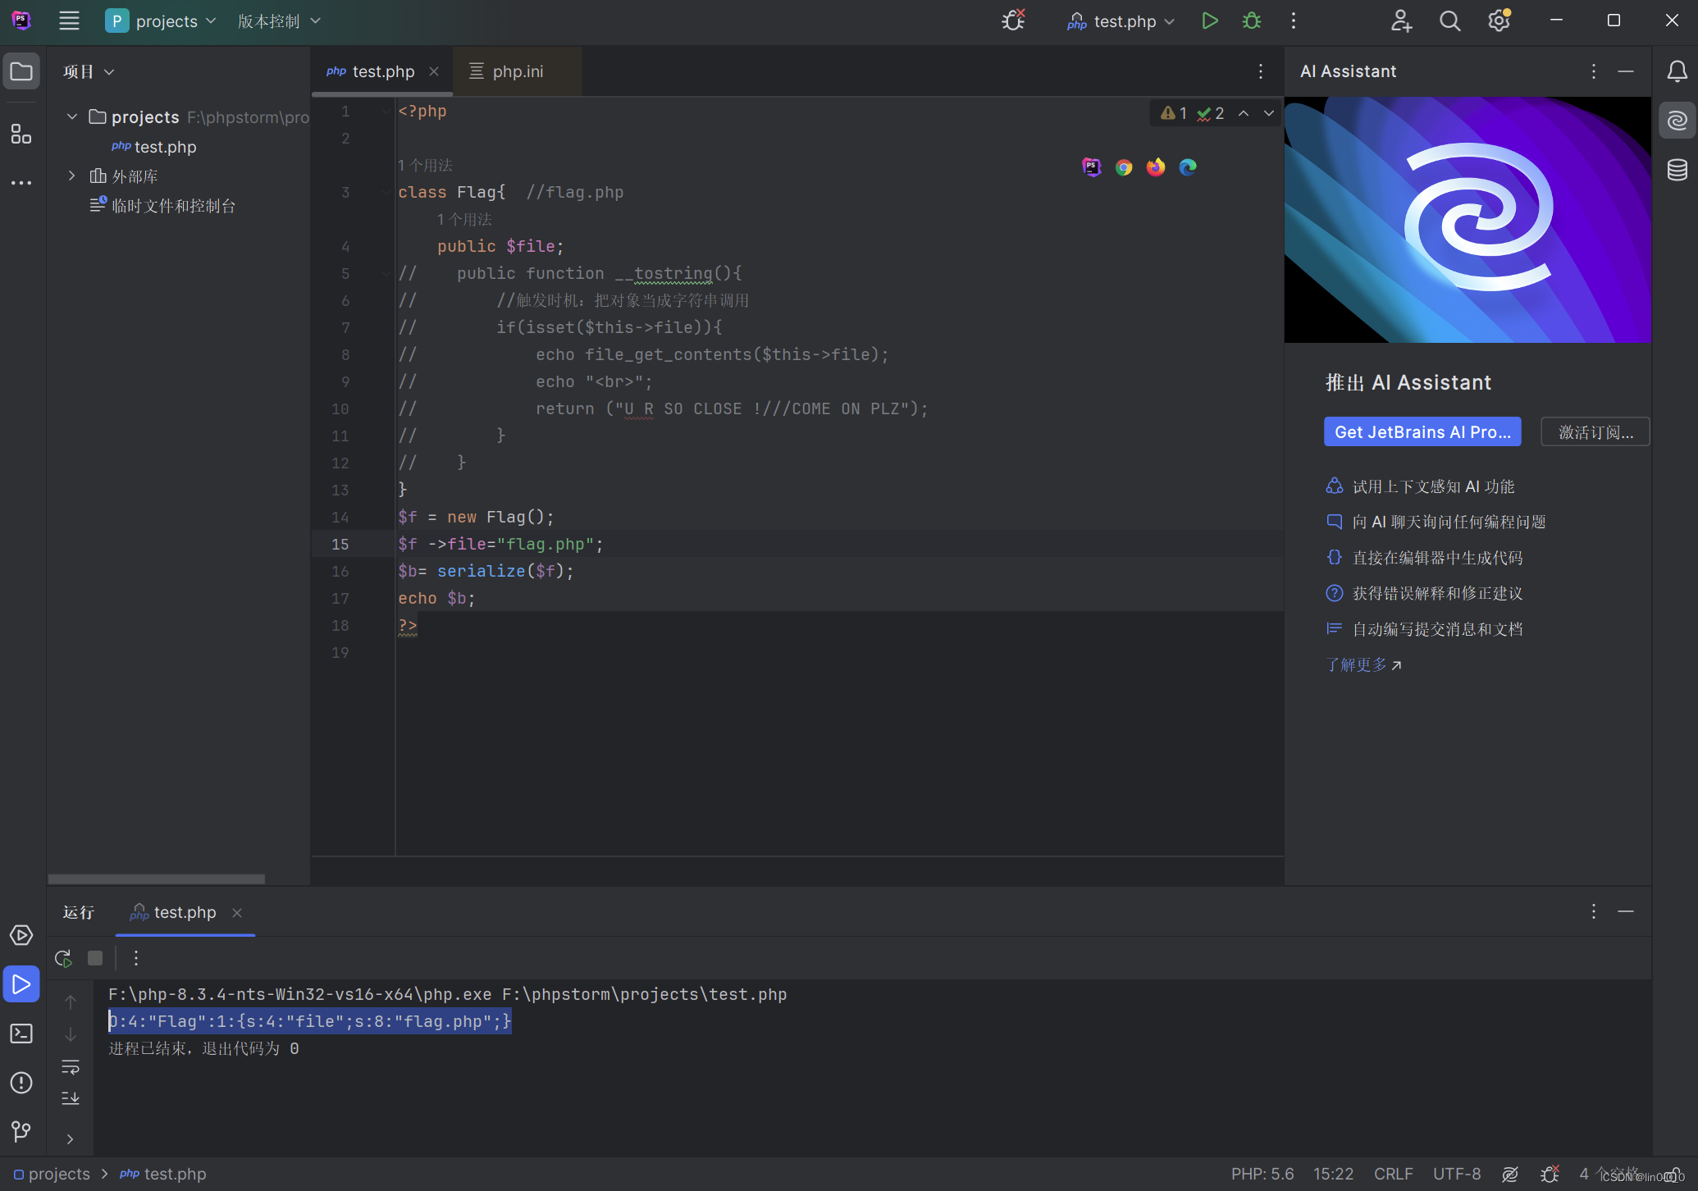The width and height of the screenshot is (1698, 1191).
Task: Switch to the php.ini editor tab
Action: click(x=517, y=71)
